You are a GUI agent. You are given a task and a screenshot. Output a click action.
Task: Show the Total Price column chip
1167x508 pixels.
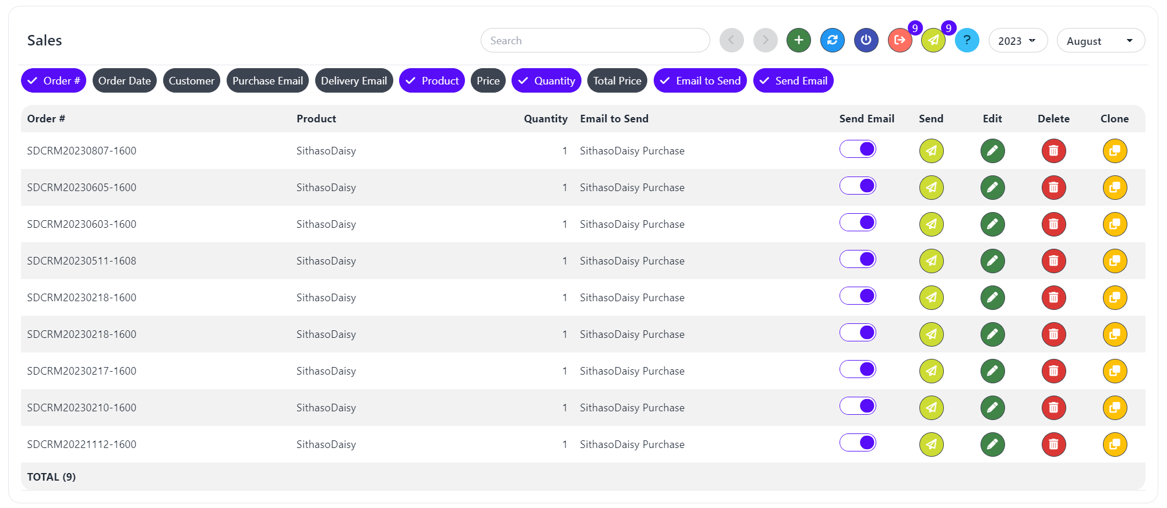click(617, 80)
